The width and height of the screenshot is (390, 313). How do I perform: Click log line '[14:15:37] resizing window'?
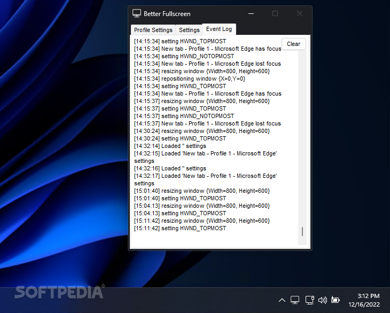(202, 101)
